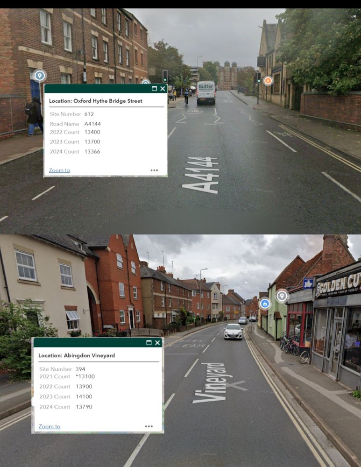Select the grey location pin near Golden Cut
This screenshot has width=361, height=467.
(x=282, y=296)
